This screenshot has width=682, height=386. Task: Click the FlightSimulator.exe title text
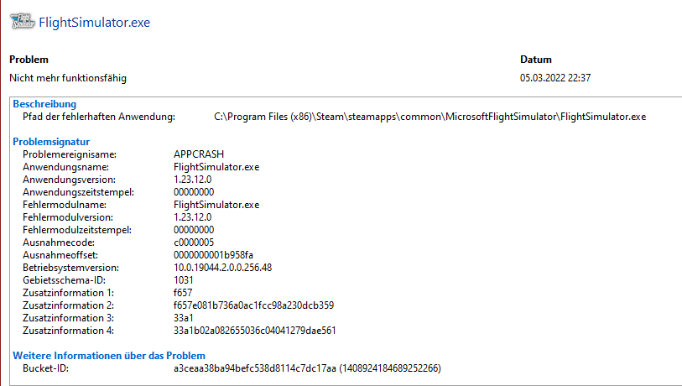coord(95,23)
